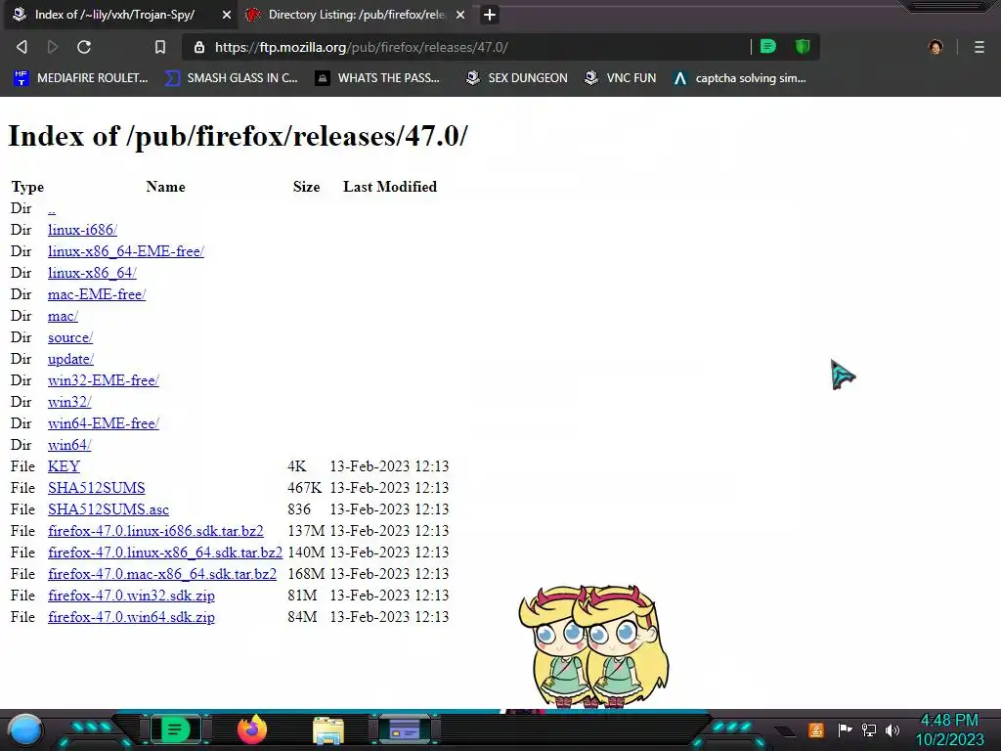Open the volume speaker tray icon

892,729
